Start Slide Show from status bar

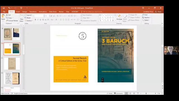[x=138, y=93]
